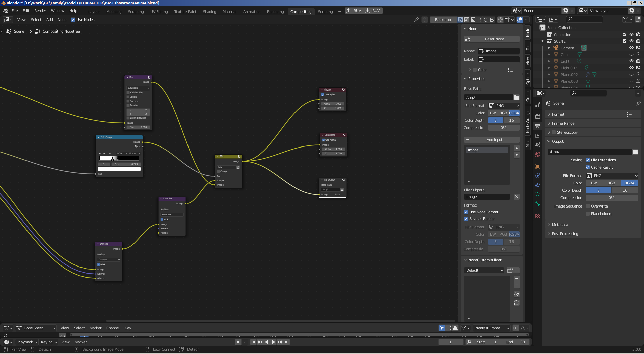Open the Texture properties tab icon

coord(538,216)
